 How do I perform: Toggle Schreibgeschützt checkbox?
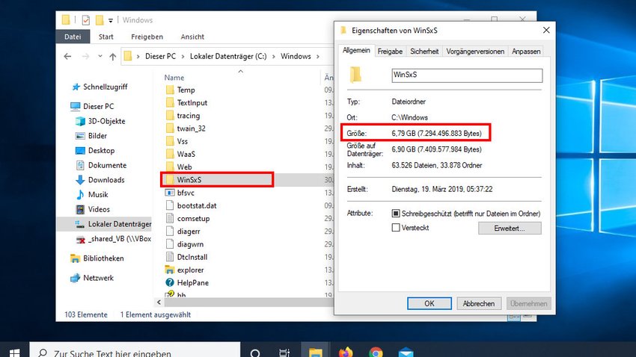tap(396, 214)
